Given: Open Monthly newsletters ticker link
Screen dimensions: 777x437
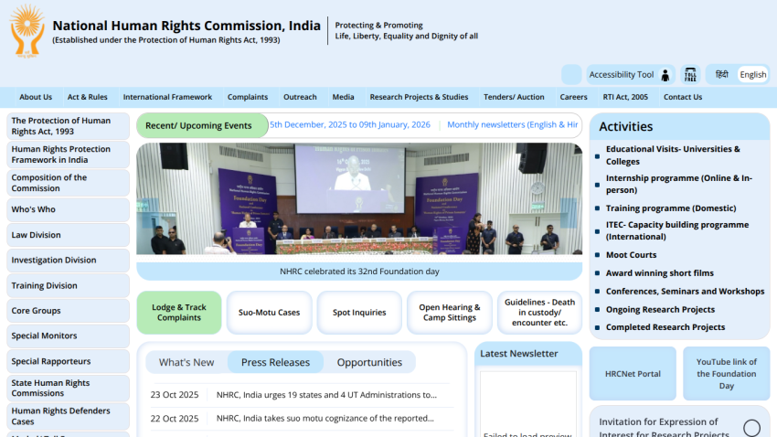Looking at the screenshot, I should click(x=513, y=125).
